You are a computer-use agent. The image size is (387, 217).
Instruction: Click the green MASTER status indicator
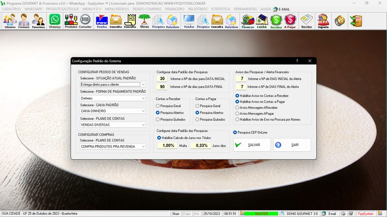tap(261, 214)
